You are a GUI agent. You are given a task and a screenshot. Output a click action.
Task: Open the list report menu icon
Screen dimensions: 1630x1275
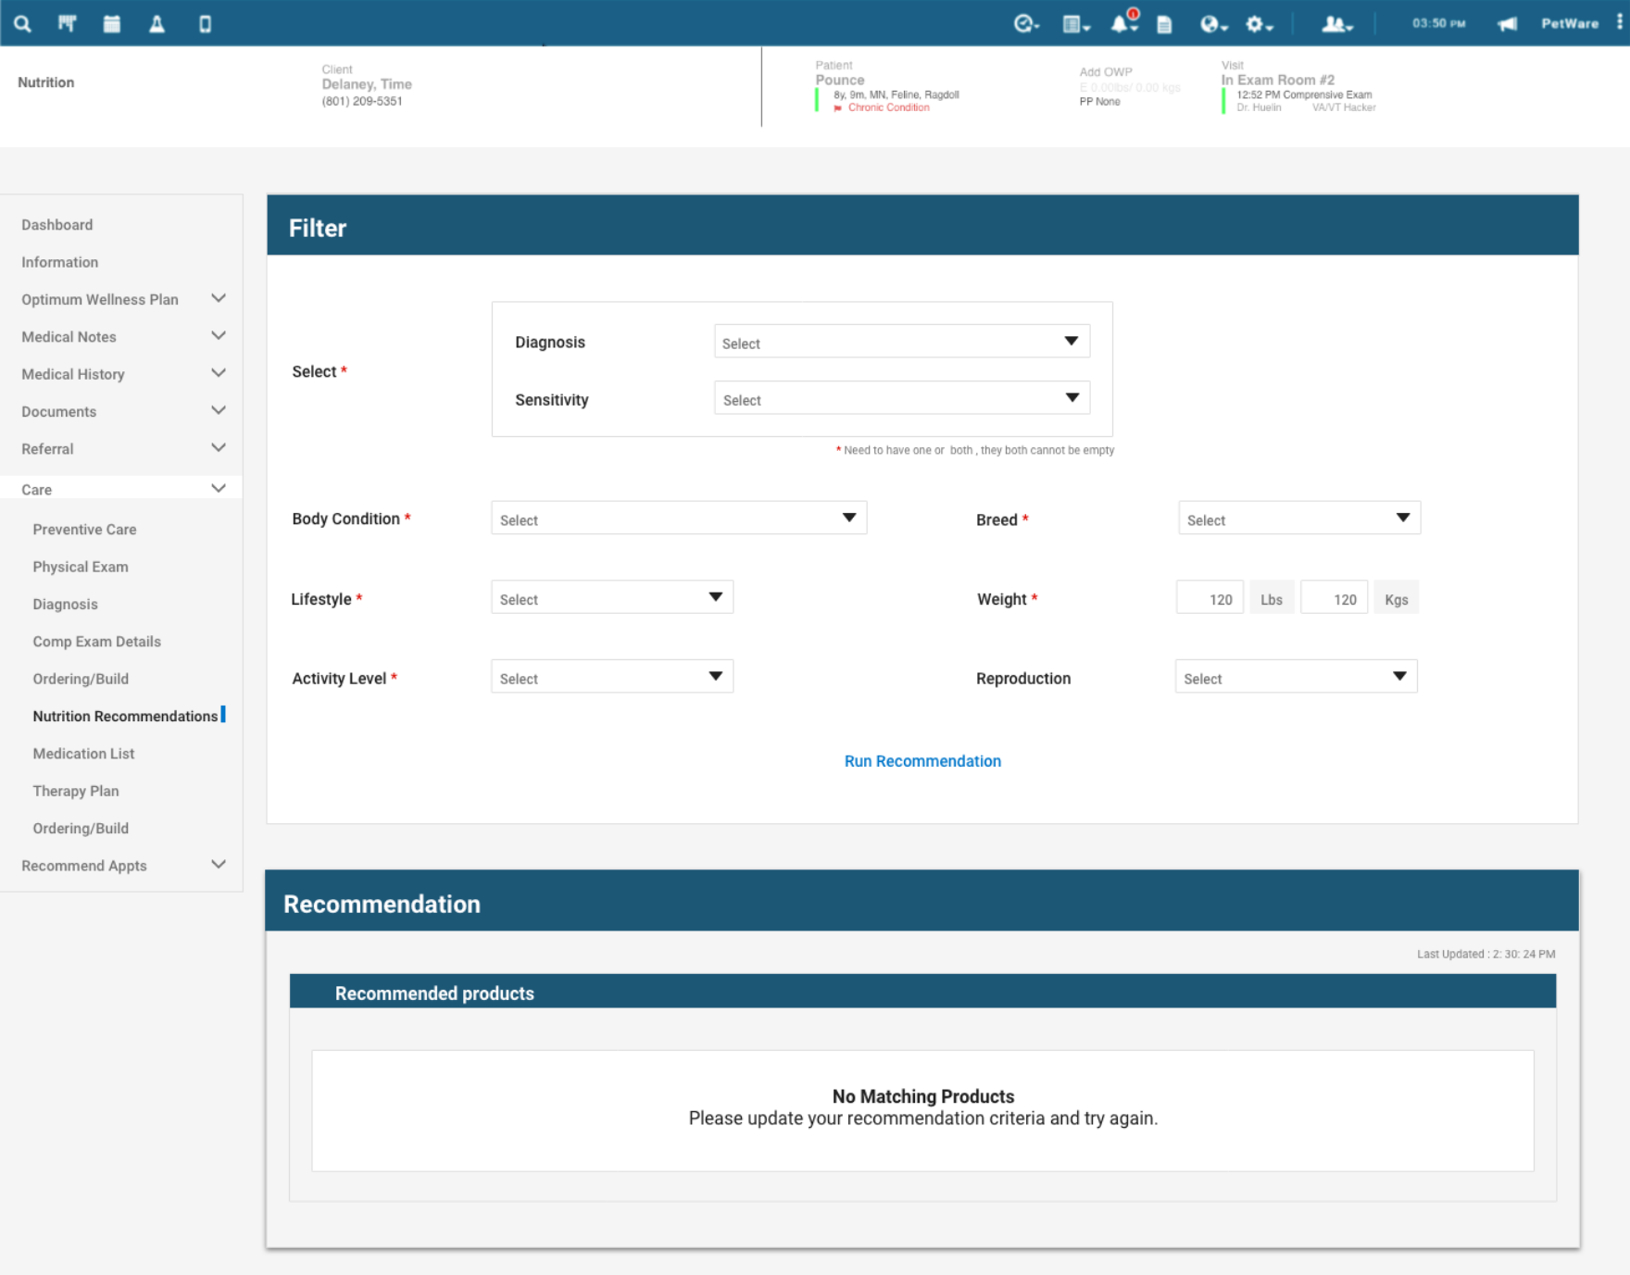(x=1075, y=24)
